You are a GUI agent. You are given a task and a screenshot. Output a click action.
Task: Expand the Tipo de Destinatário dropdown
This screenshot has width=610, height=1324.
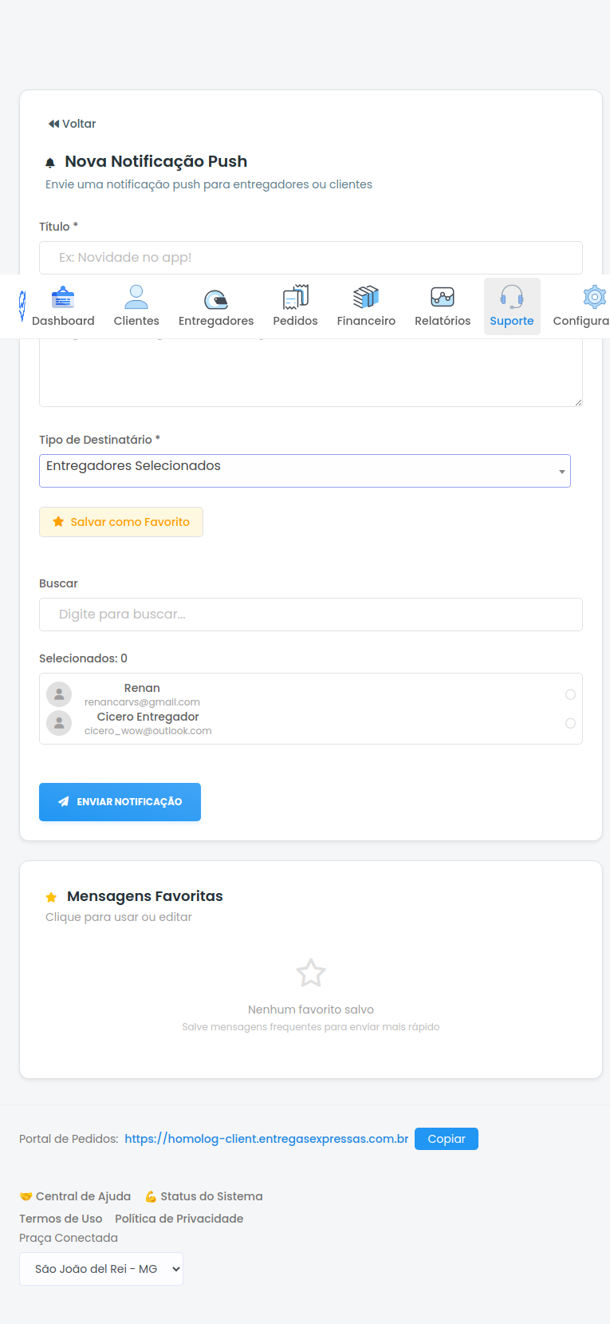(x=305, y=471)
